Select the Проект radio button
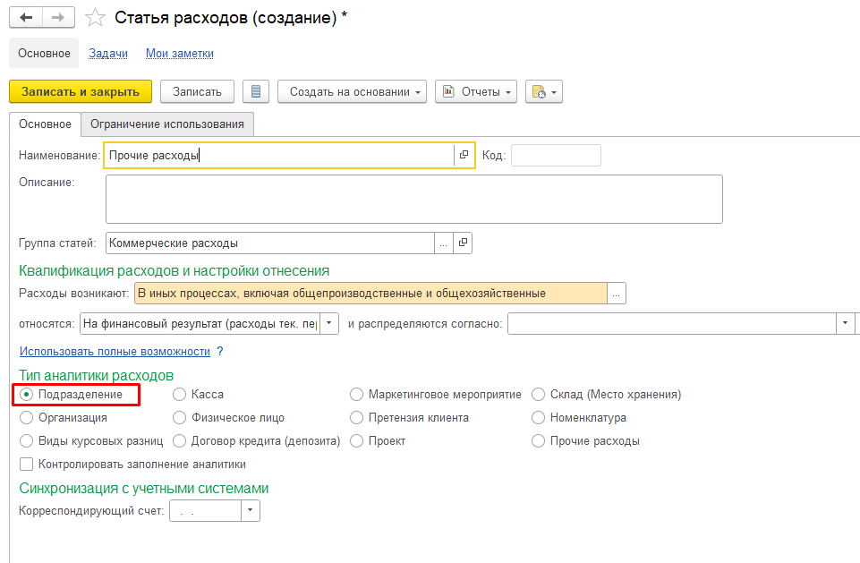This screenshot has height=563, width=860. tap(356, 440)
